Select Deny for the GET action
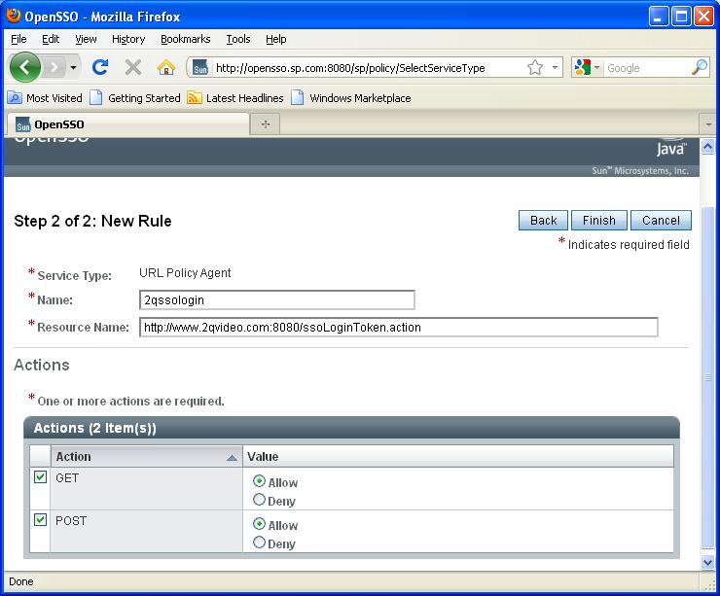720x596 pixels. (259, 499)
